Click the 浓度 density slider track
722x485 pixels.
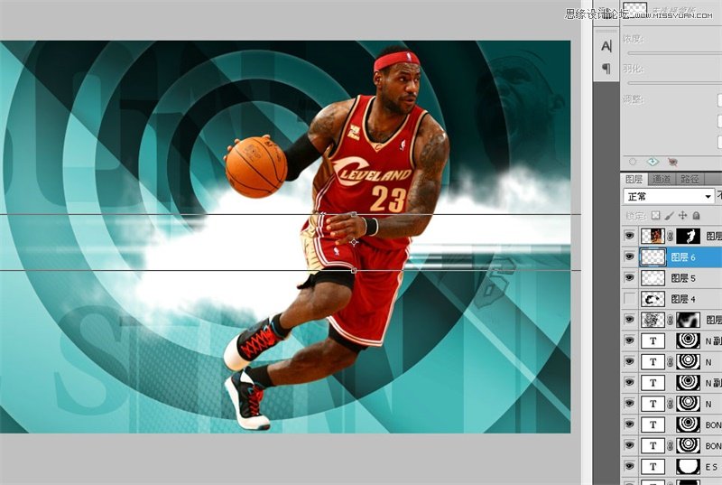[674, 53]
